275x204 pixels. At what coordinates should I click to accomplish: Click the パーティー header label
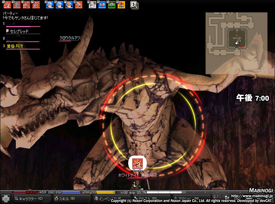(11, 13)
